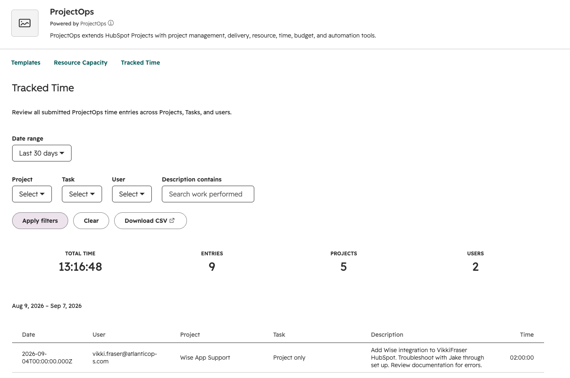The image size is (570, 378).
Task: Expand the User filter Select dropdown
Action: (x=132, y=194)
